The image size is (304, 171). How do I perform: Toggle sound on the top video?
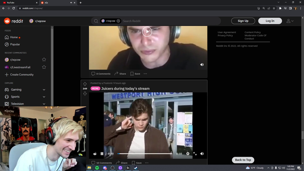click(202, 65)
